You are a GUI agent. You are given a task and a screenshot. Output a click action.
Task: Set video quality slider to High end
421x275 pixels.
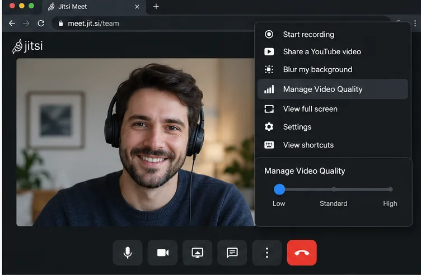390,189
